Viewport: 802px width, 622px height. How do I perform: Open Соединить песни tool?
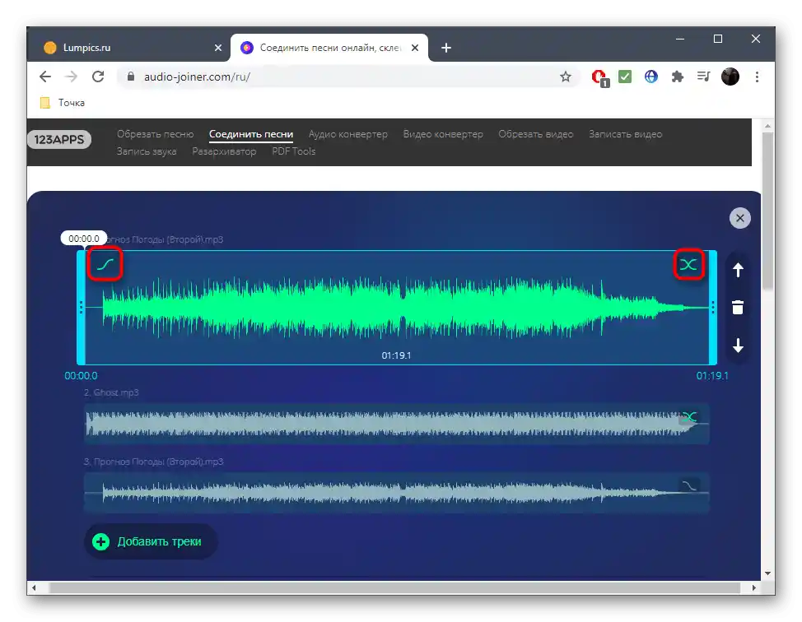[x=250, y=134]
